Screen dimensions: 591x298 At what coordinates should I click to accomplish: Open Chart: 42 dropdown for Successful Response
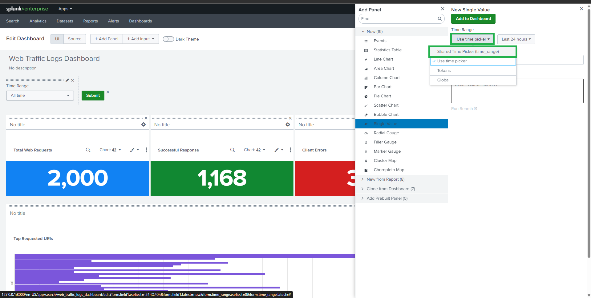point(255,150)
